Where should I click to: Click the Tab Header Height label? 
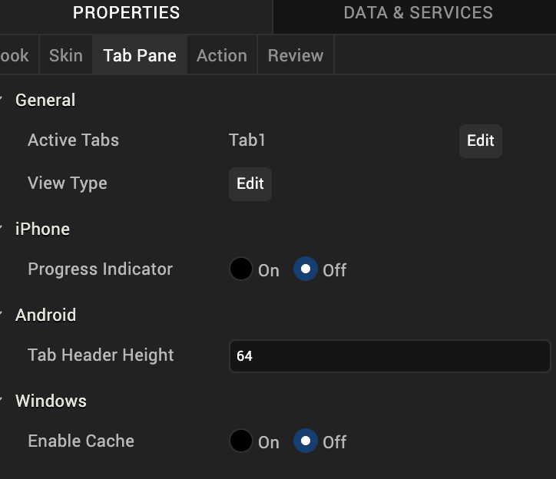point(101,355)
